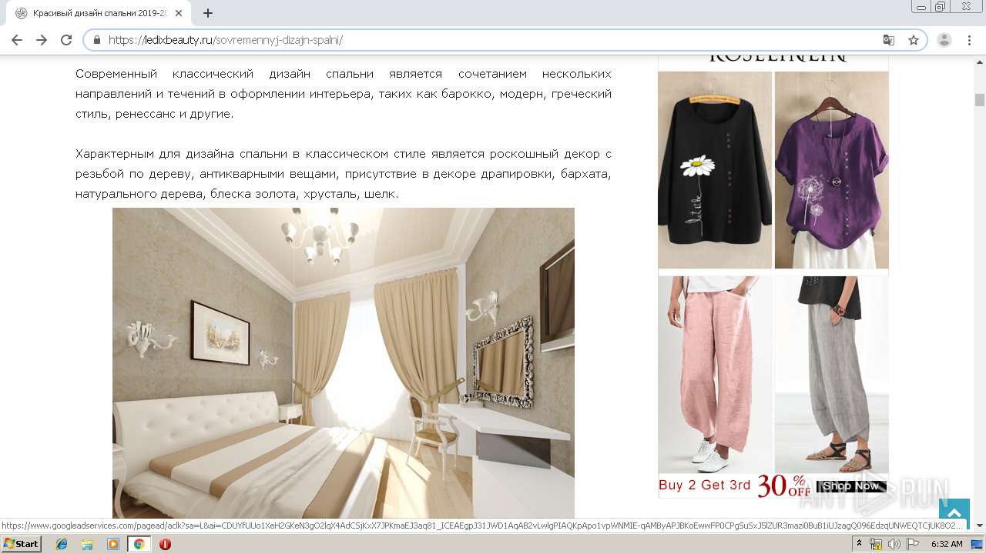Switch to Chrome on the taskbar

click(x=139, y=544)
